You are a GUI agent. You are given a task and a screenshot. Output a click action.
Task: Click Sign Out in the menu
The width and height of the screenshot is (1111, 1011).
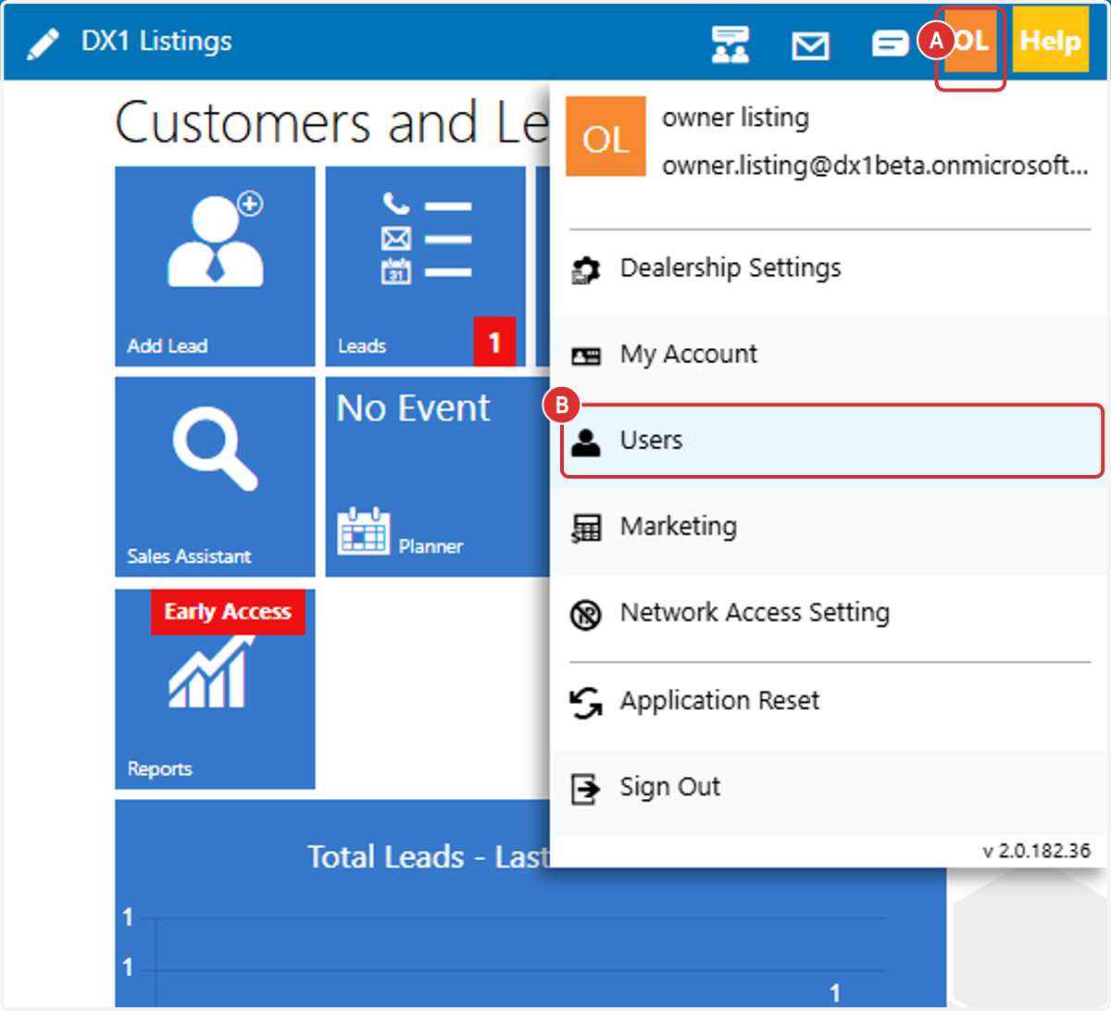(x=828, y=788)
